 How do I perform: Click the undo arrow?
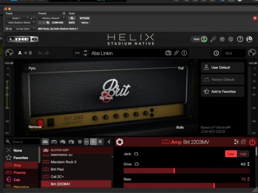tap(40, 53)
